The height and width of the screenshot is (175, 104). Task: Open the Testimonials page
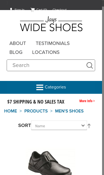click(53, 43)
